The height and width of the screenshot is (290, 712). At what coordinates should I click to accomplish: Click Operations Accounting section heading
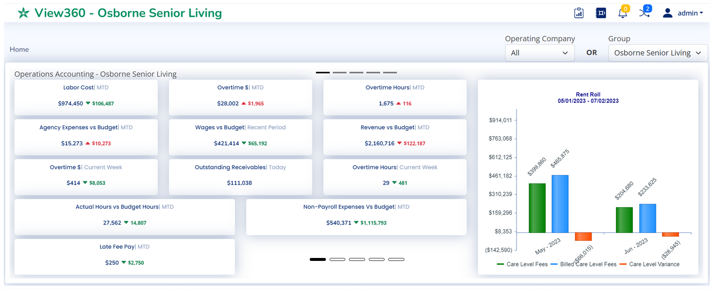95,74
